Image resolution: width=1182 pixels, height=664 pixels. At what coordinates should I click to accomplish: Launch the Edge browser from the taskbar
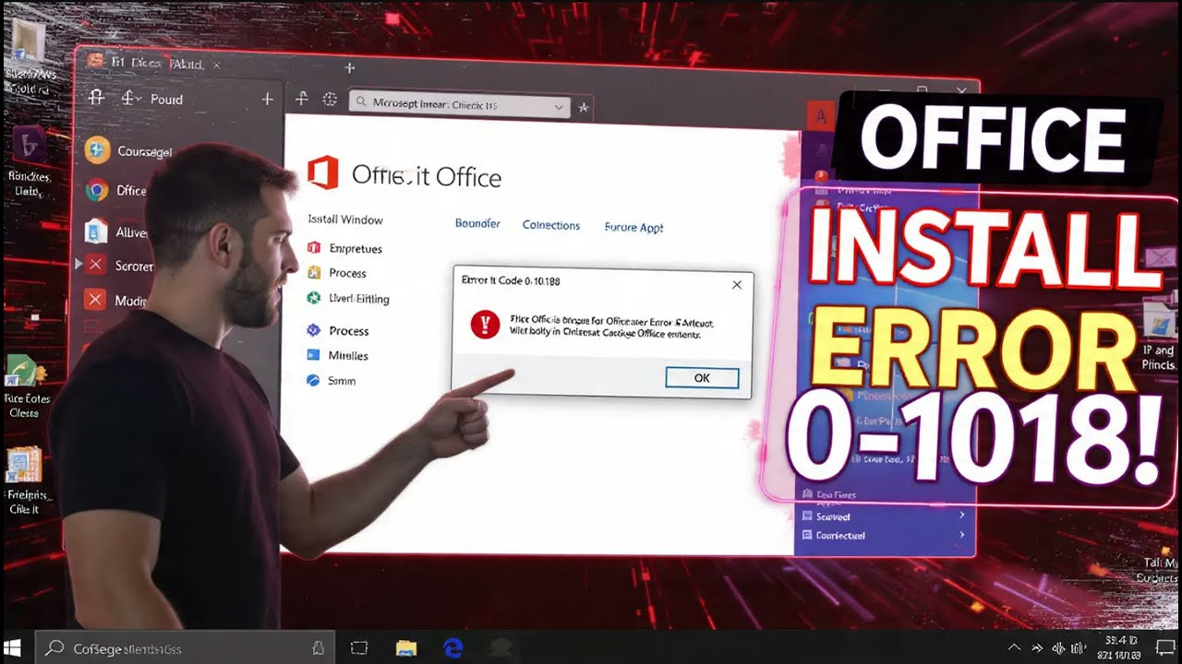pyautogui.click(x=453, y=647)
